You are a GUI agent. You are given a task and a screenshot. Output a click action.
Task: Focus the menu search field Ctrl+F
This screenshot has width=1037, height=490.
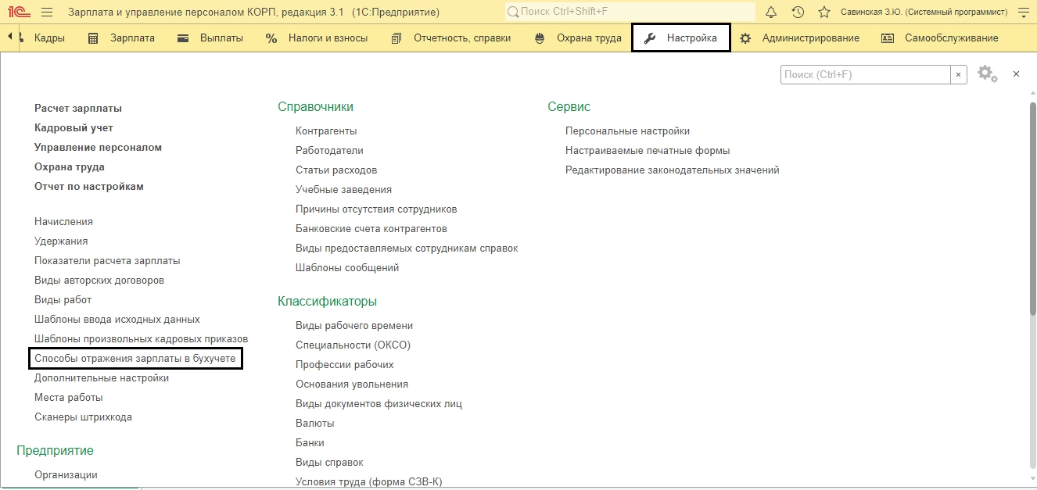coord(866,74)
